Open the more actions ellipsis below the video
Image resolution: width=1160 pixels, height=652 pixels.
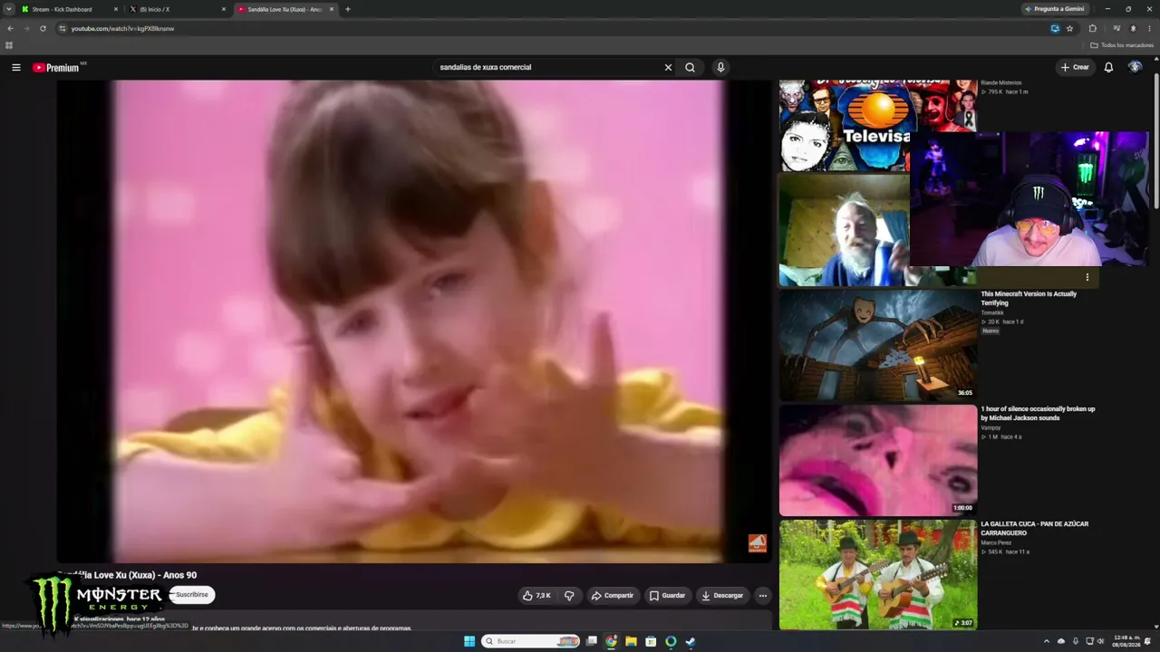point(763,595)
